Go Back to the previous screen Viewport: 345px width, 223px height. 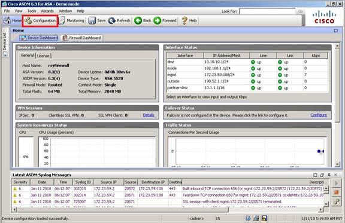(143, 21)
